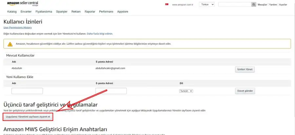The height and width of the screenshot is (135, 295).
Task: Click the Davet gönder button
Action: pos(245,91)
